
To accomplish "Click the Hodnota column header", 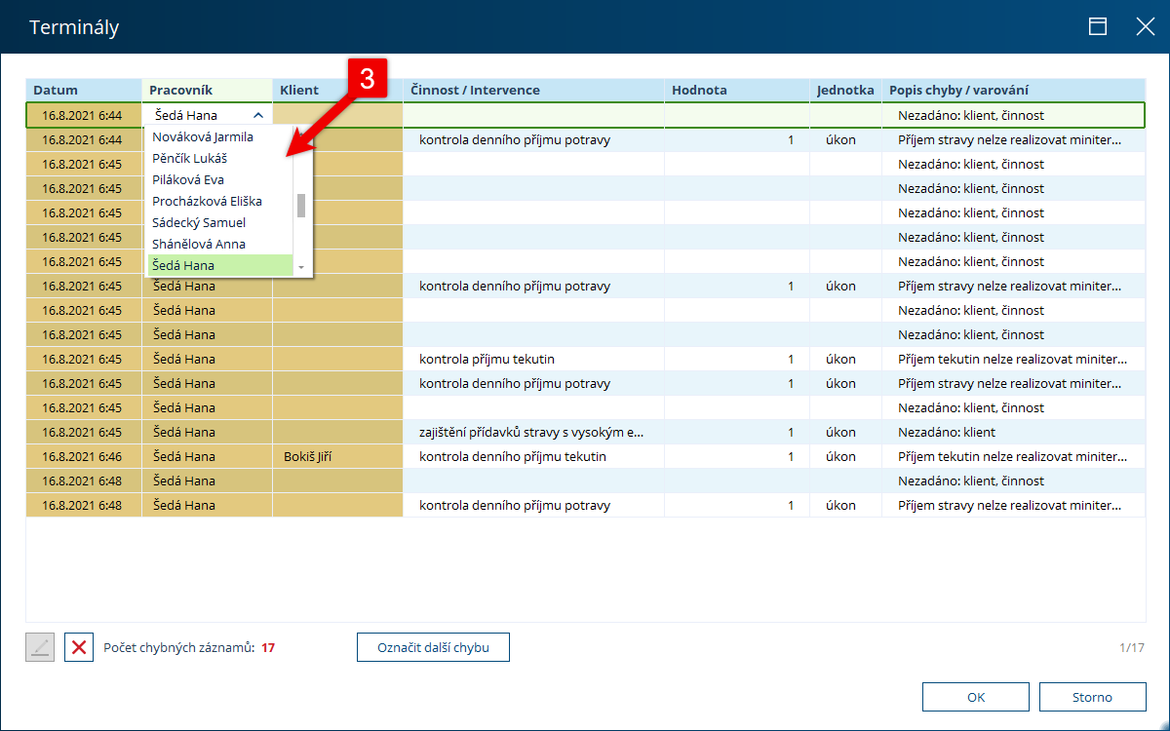I will 737,91.
